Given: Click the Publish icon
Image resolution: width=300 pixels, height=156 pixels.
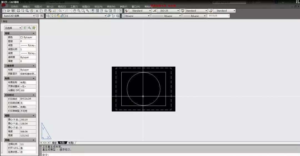Looking at the screenshot, I should coord(27,11).
